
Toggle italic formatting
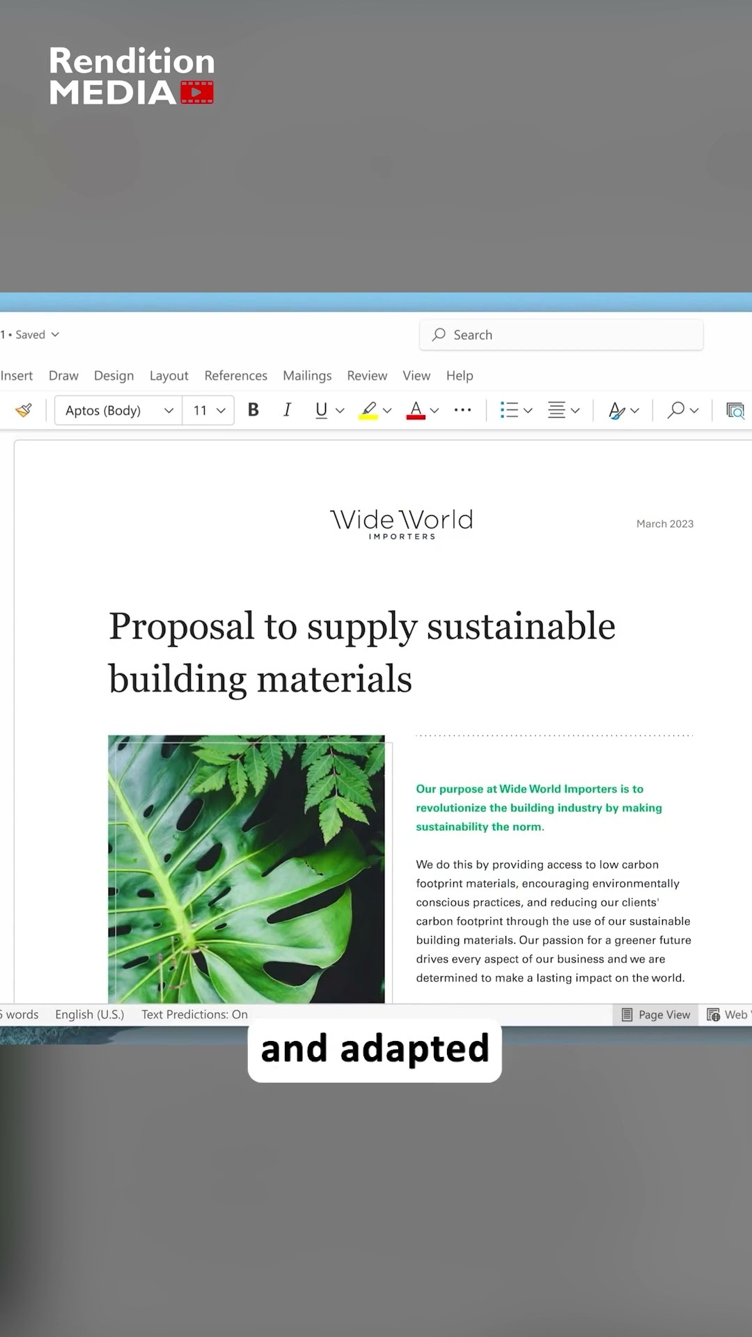[x=287, y=410]
